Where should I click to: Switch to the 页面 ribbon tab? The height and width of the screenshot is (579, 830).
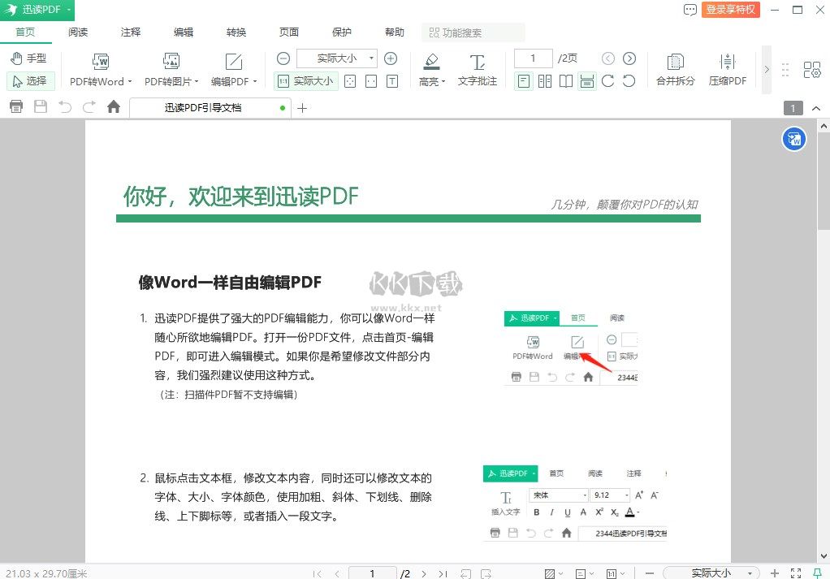288,32
